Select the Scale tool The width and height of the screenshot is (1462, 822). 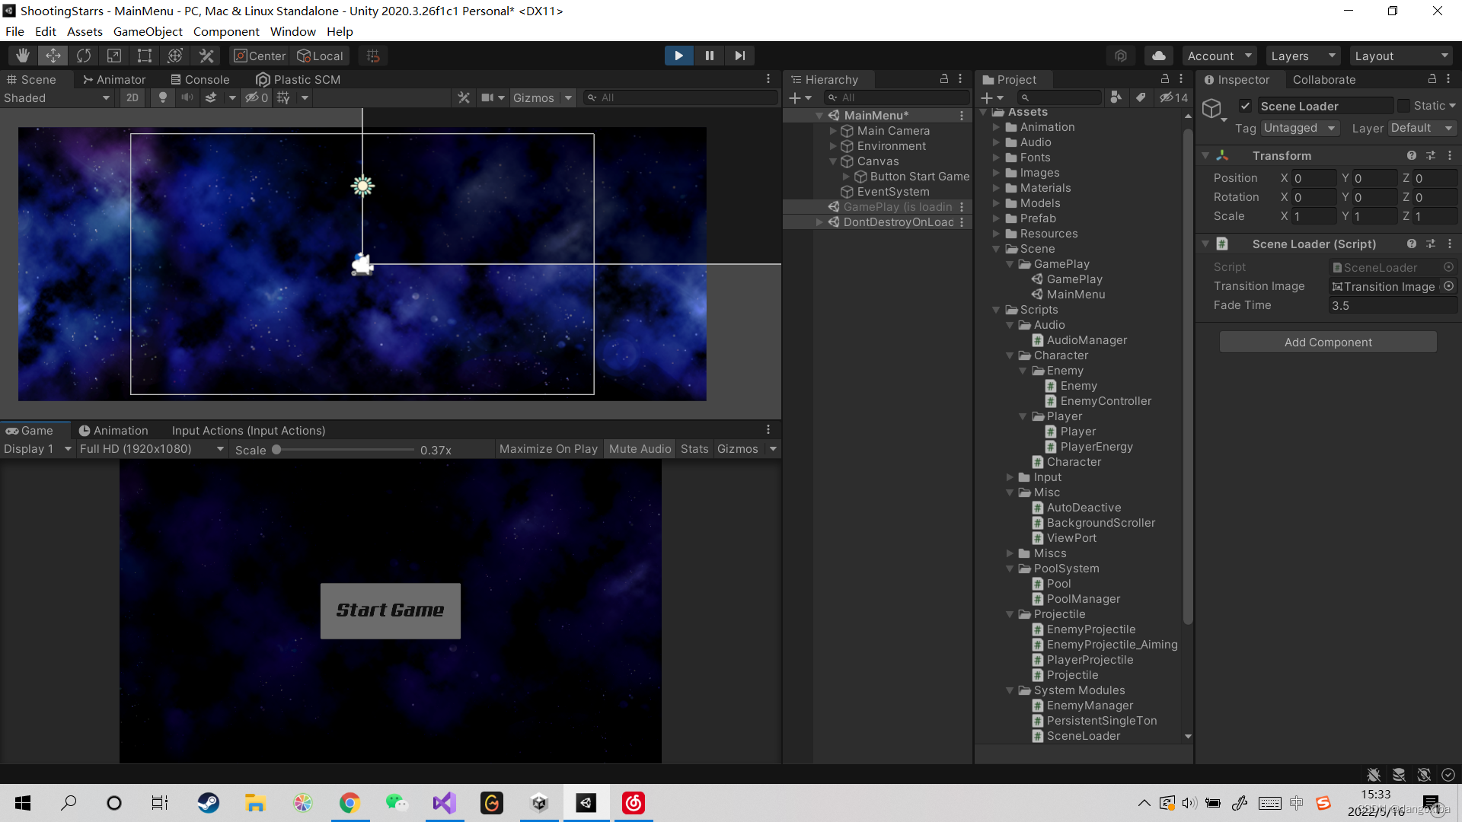[x=114, y=56]
